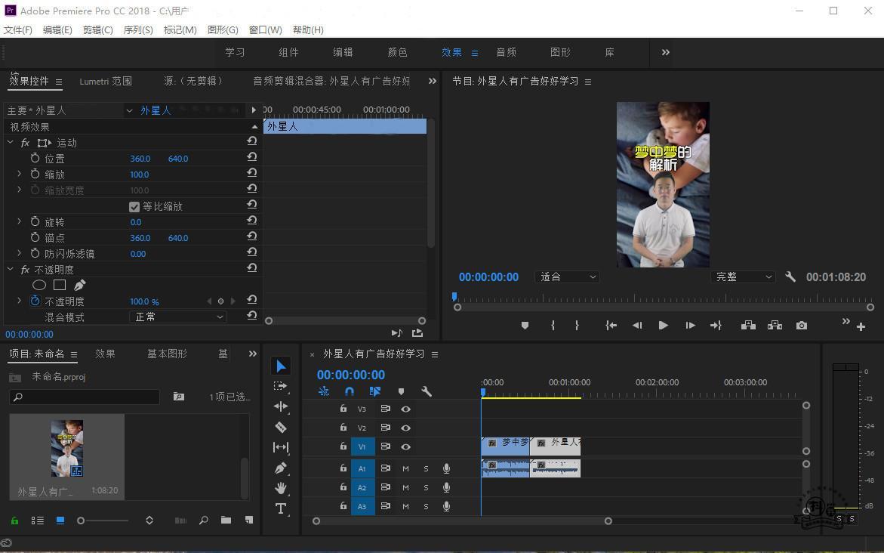The image size is (884, 553).
Task: Uncheck the 等比缩放 checkbox in Effect Controls
Action: coord(134,205)
